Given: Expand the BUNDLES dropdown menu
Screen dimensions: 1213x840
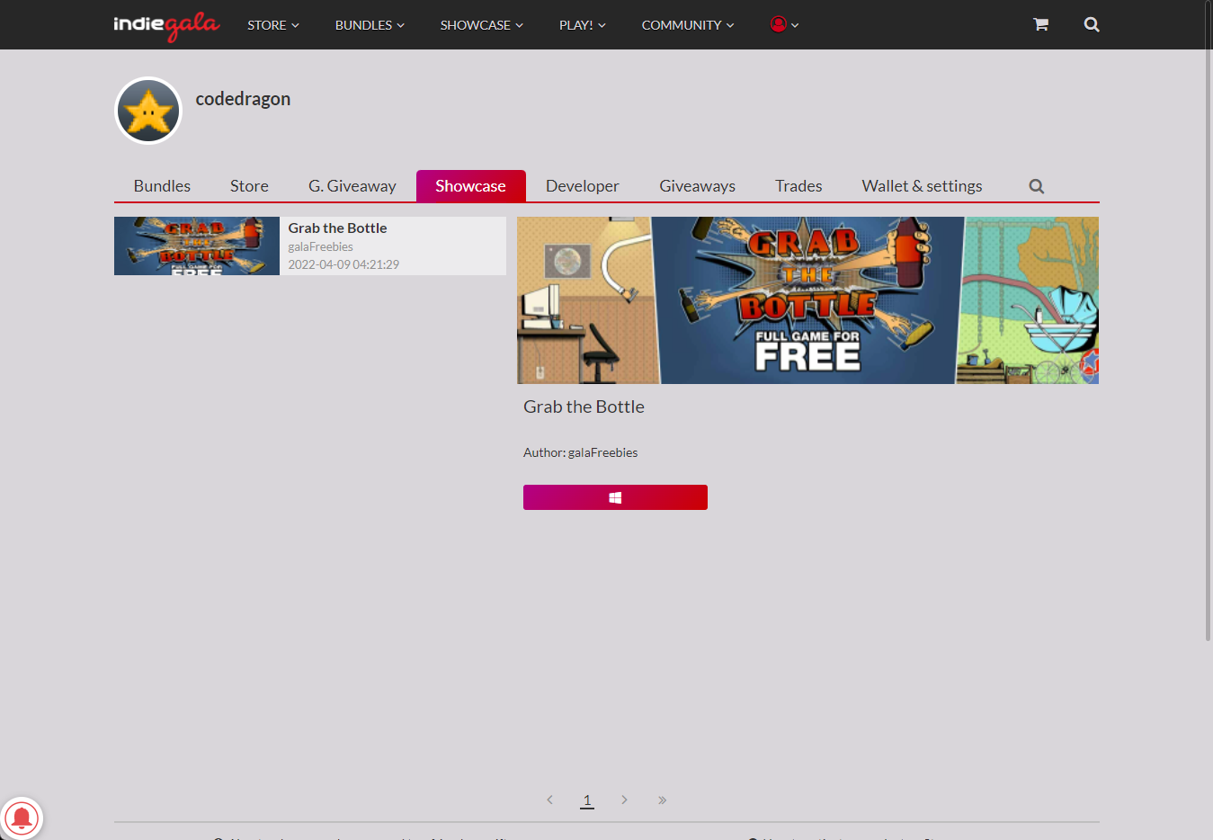Looking at the screenshot, I should tap(370, 25).
